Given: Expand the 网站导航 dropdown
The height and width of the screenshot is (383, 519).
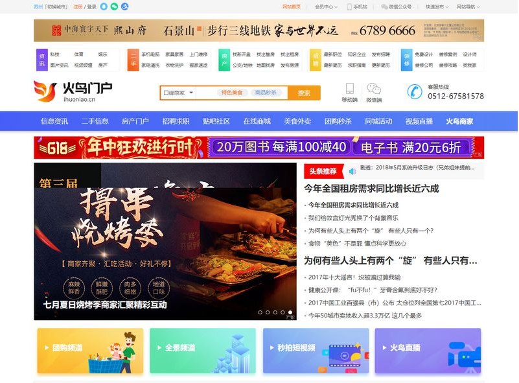Looking at the screenshot, I should (x=468, y=6).
